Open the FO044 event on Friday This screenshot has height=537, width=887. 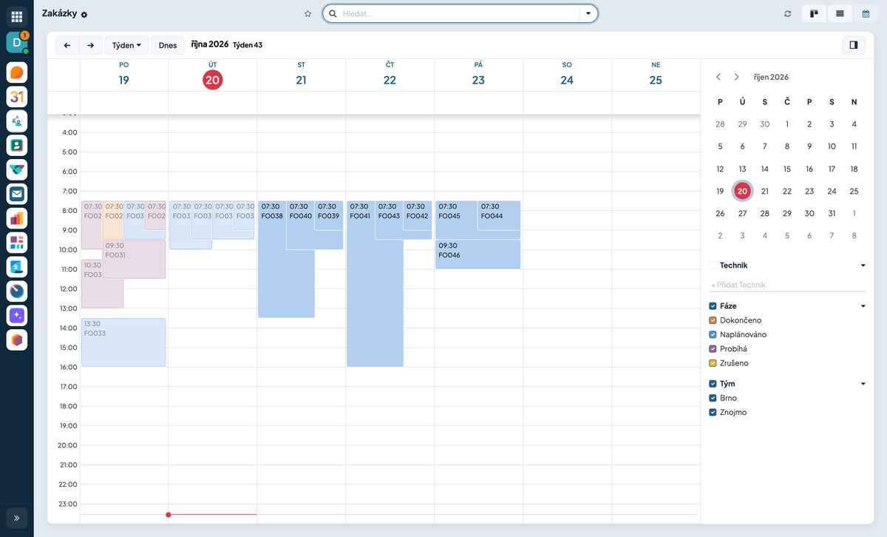point(499,215)
